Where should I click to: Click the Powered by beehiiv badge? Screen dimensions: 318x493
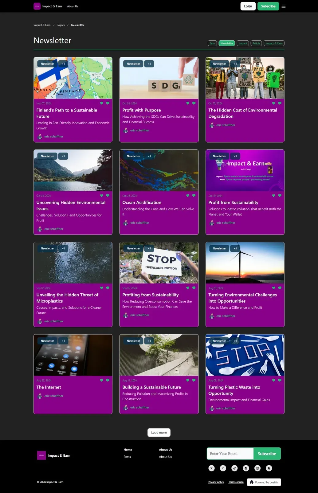pyautogui.click(x=264, y=482)
